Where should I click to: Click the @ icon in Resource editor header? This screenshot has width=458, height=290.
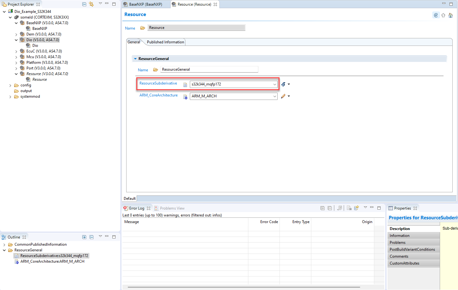[436, 15]
